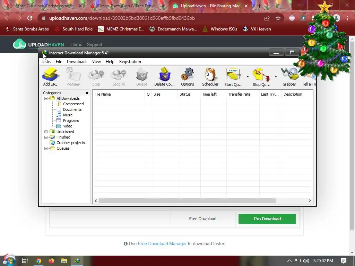Sort by Size column header
The image size is (355, 266).
(165, 94)
